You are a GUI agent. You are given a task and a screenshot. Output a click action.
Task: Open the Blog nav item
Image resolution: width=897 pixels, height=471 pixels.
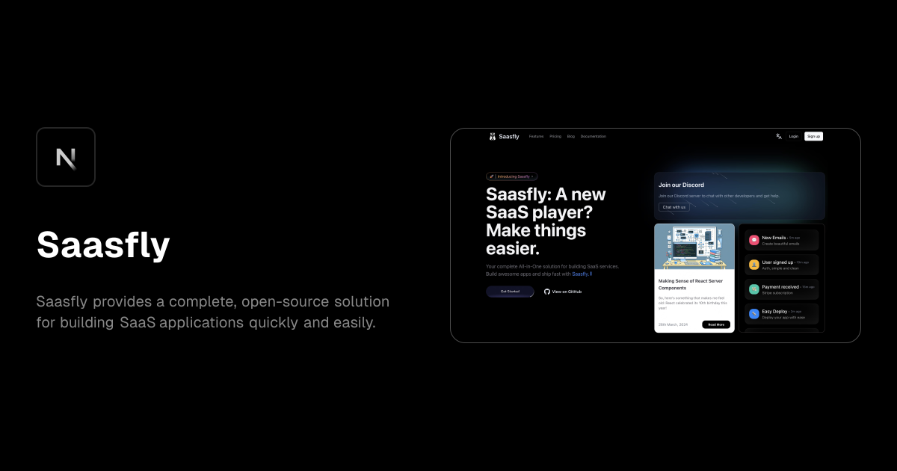click(x=571, y=136)
